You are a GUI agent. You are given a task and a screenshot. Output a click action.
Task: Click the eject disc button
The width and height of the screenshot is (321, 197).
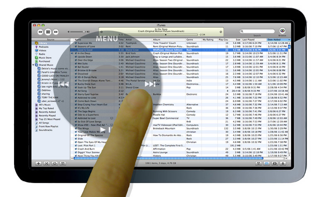click(283, 163)
